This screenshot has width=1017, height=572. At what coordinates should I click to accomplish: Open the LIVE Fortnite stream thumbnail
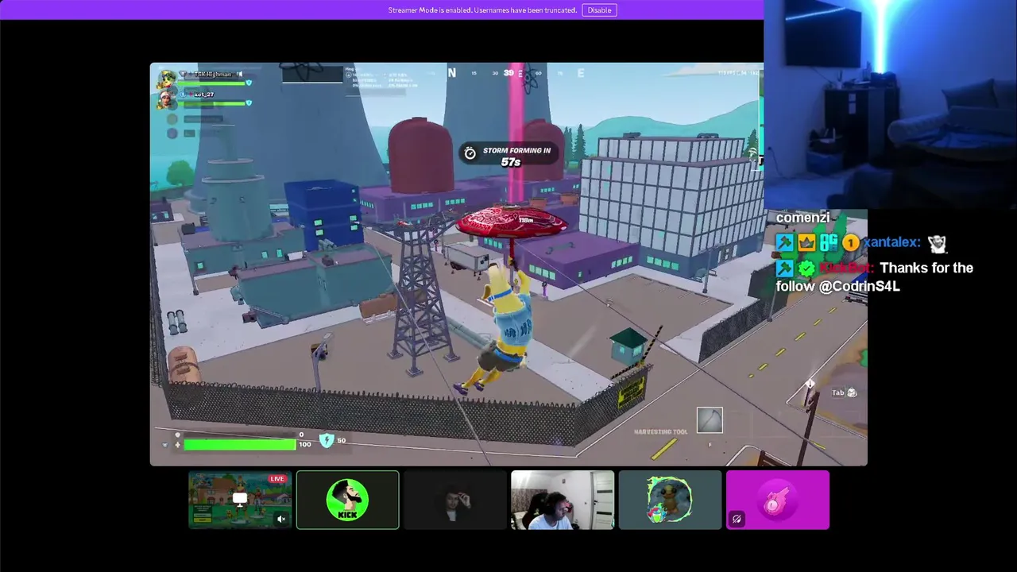click(240, 500)
